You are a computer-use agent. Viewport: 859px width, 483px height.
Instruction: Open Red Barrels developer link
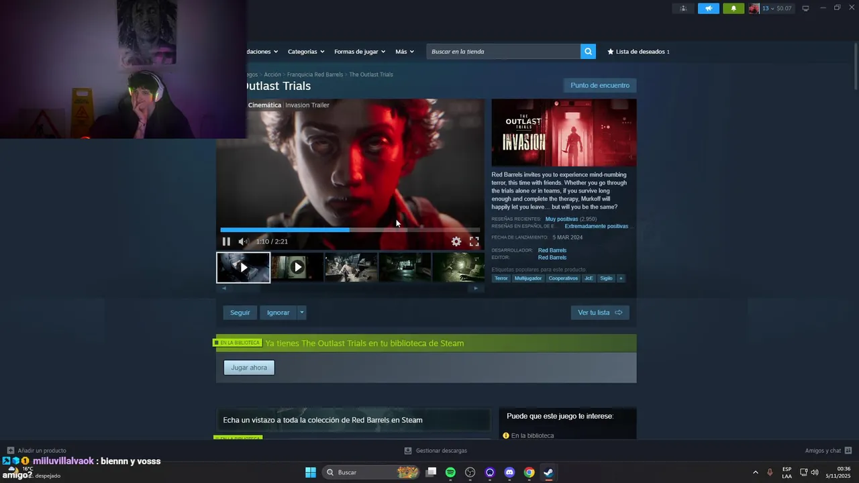(552, 250)
